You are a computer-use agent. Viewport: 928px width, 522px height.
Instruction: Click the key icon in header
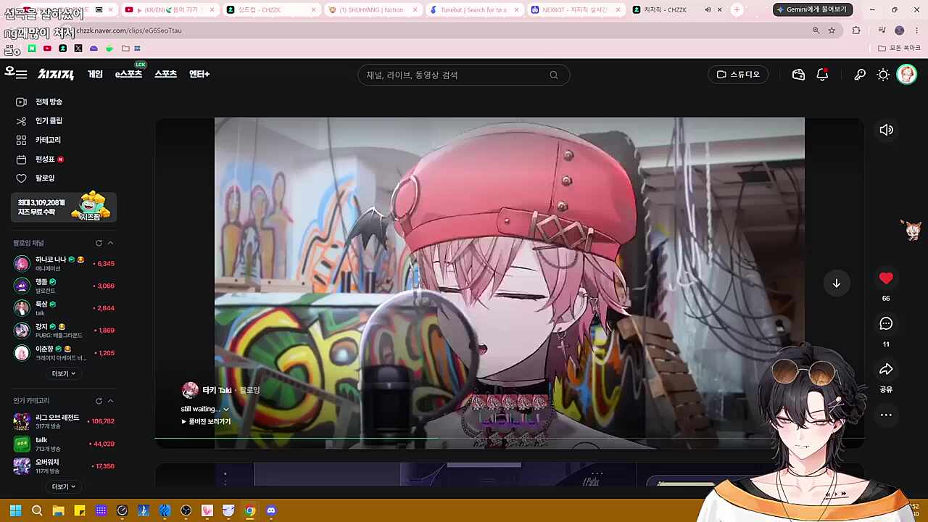pos(860,75)
